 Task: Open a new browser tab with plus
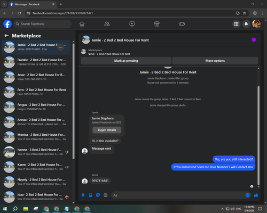tap(61, 4)
